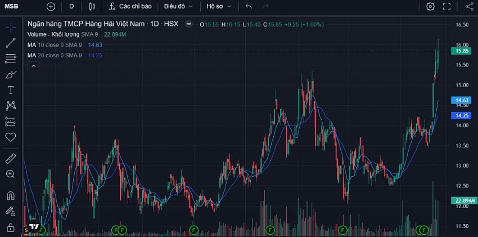This screenshot has height=237, width=478.
Task: Select the trend line drawing tool
Action: (x=11, y=43)
